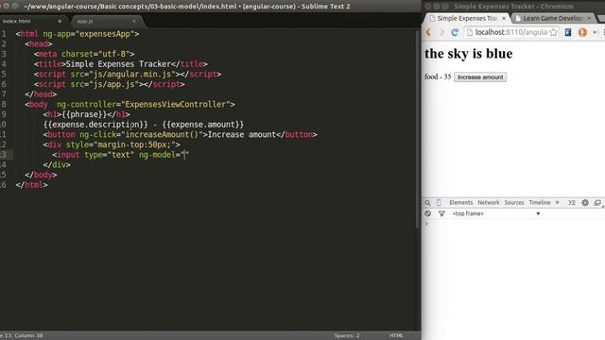Screen dimensions: 605x340
Task: Click '{{expense.amount}}' in line 10
Action: (x=203, y=125)
